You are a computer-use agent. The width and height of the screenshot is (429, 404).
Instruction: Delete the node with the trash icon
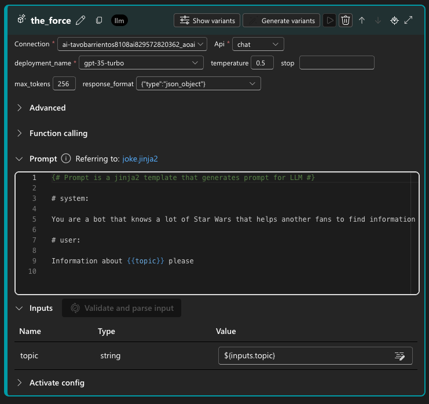click(346, 20)
